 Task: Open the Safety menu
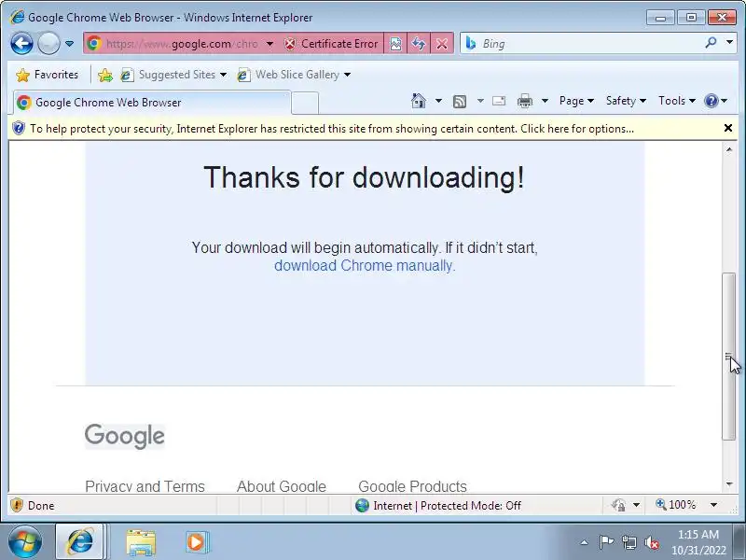point(626,101)
